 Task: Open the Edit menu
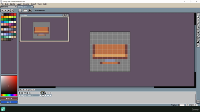7,4
